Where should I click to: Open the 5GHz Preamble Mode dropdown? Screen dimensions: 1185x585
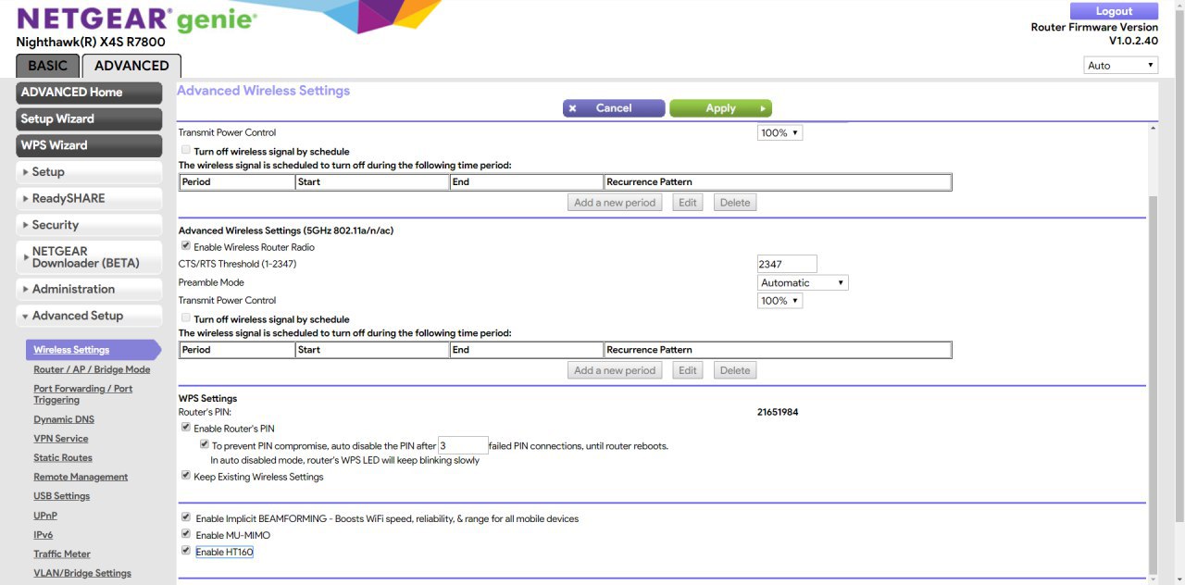[x=803, y=283]
